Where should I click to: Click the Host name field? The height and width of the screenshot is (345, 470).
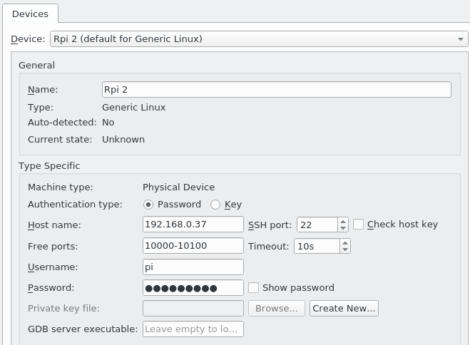[x=193, y=225]
